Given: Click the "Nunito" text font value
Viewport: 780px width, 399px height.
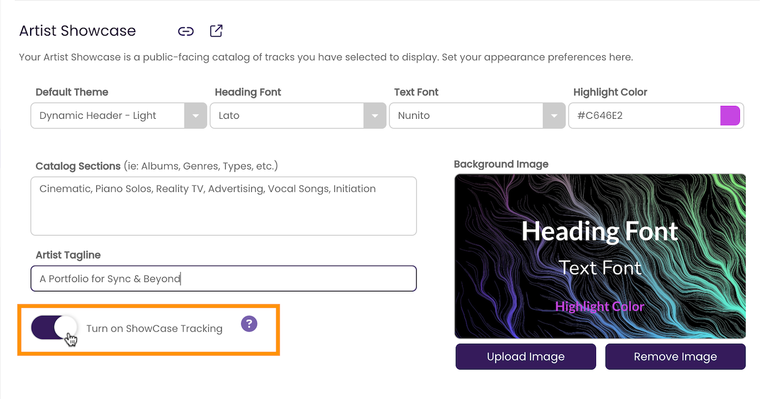Looking at the screenshot, I should 414,116.
